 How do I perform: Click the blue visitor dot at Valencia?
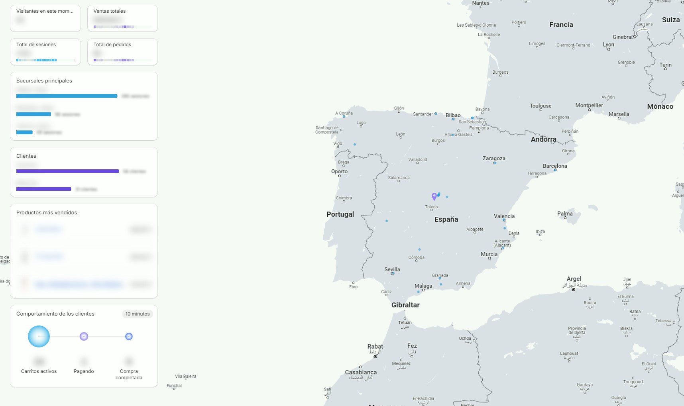click(504, 220)
